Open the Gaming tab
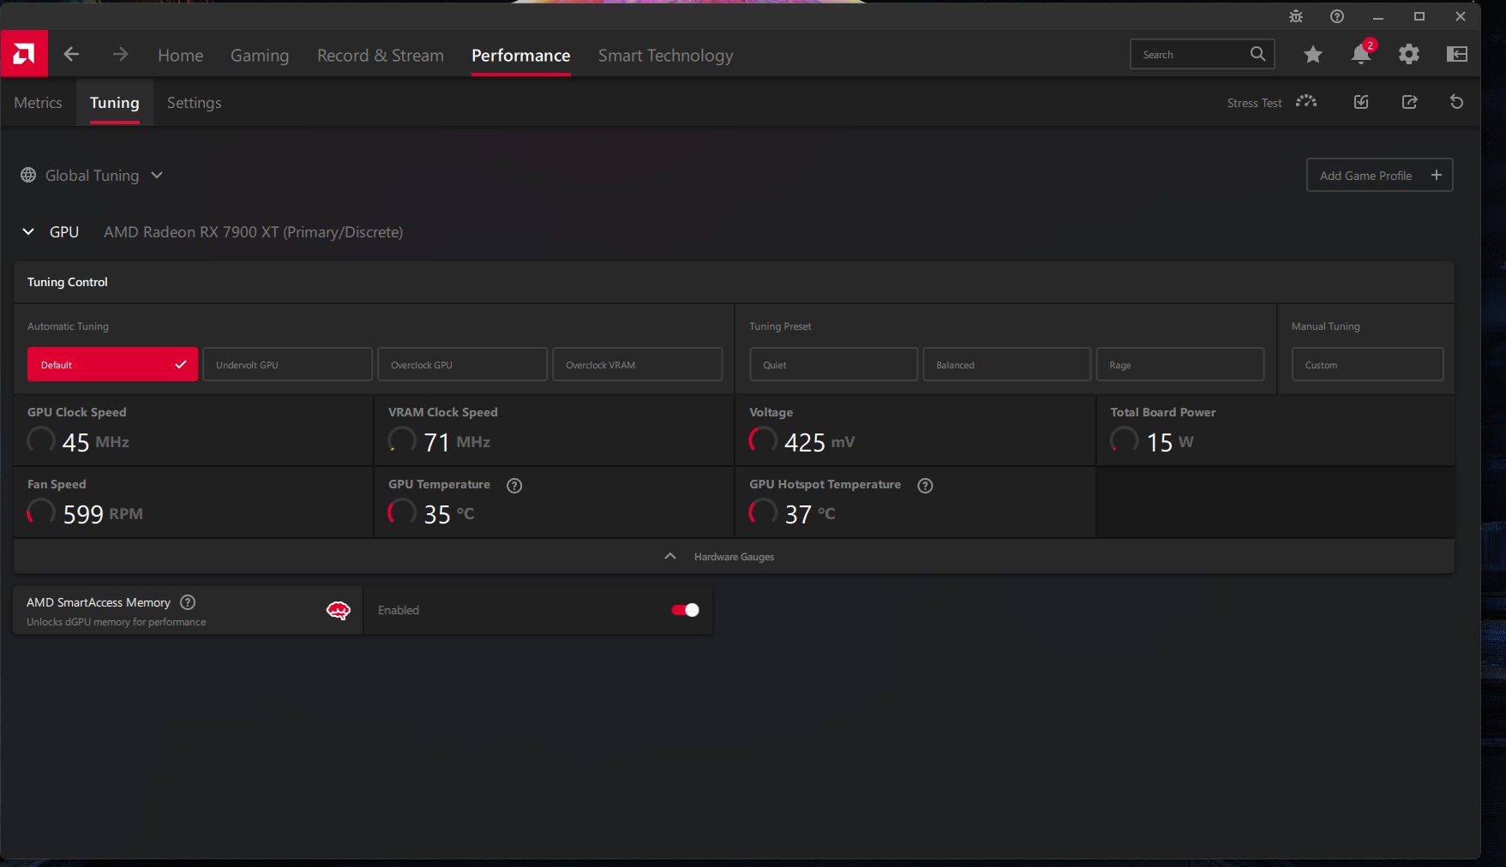The width and height of the screenshot is (1506, 867). [x=260, y=55]
